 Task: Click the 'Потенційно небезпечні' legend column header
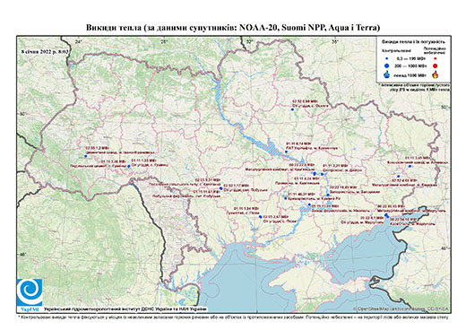[x=435, y=50]
